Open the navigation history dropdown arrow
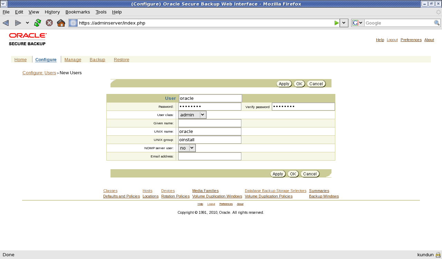Viewport: 442px width, 259px height. click(x=27, y=23)
